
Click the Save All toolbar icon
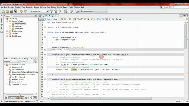pyautogui.click(x=16, y=11)
